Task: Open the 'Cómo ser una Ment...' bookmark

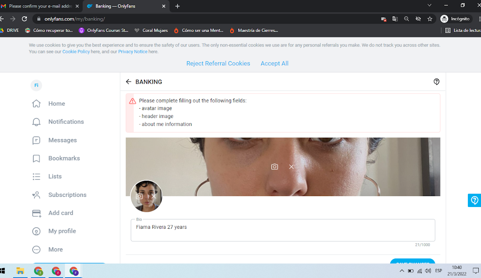Action: click(198, 30)
